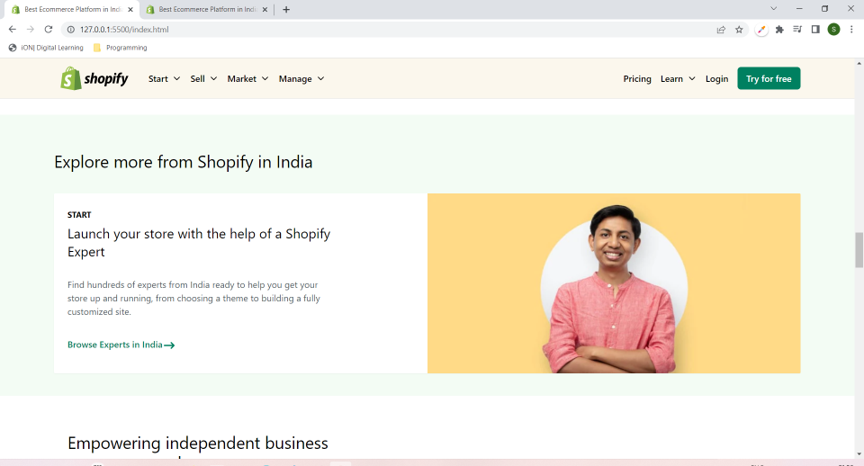Click the colorful pen extension icon
The width and height of the screenshot is (864, 466).
pos(761,30)
